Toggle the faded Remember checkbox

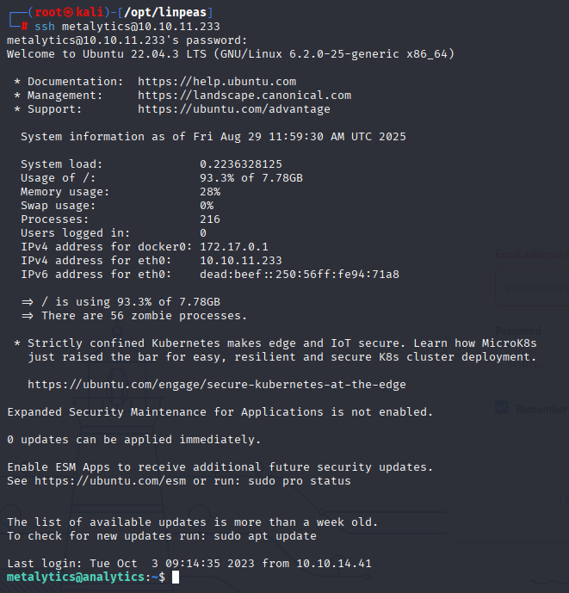pos(502,407)
